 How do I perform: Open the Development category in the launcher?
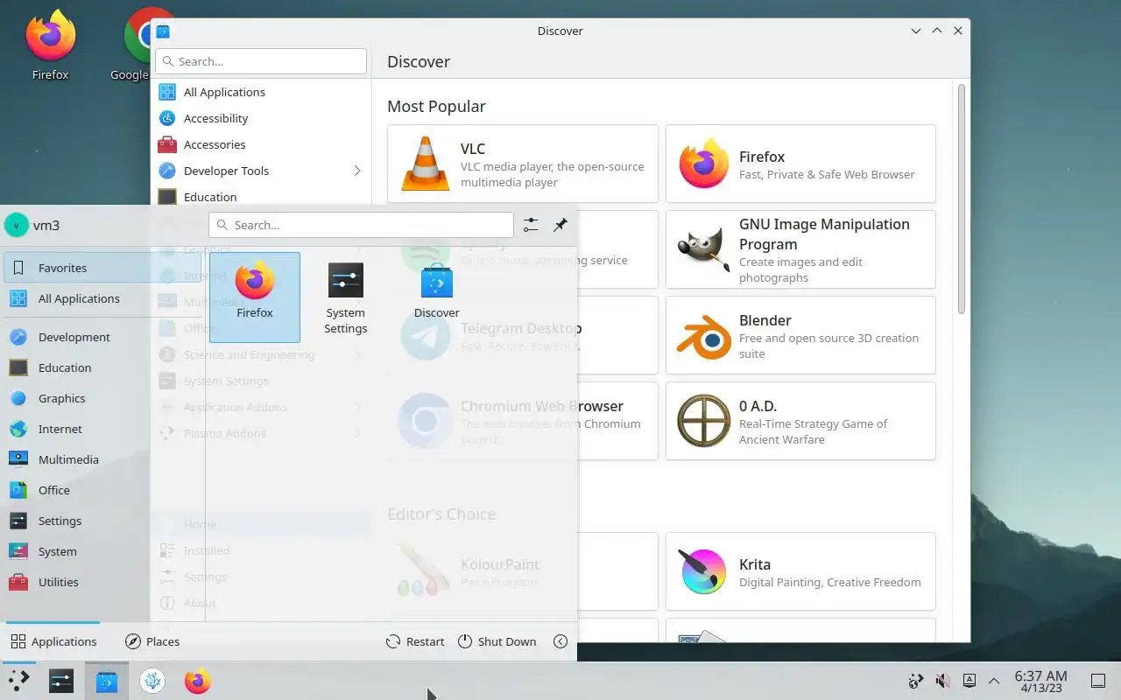(102, 337)
